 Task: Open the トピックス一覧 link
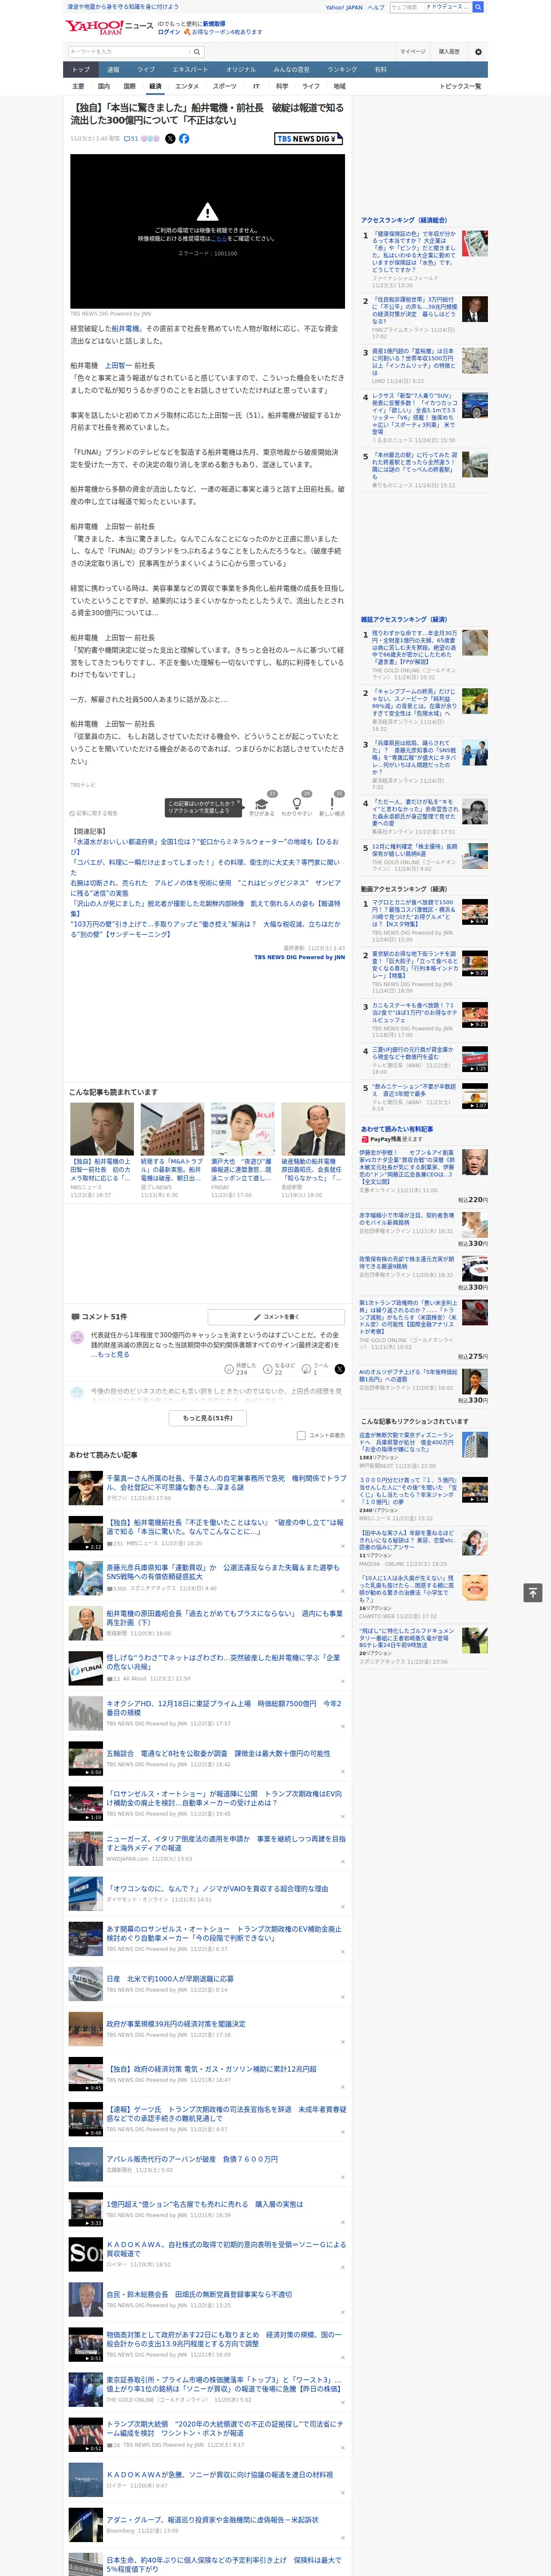pos(460,86)
